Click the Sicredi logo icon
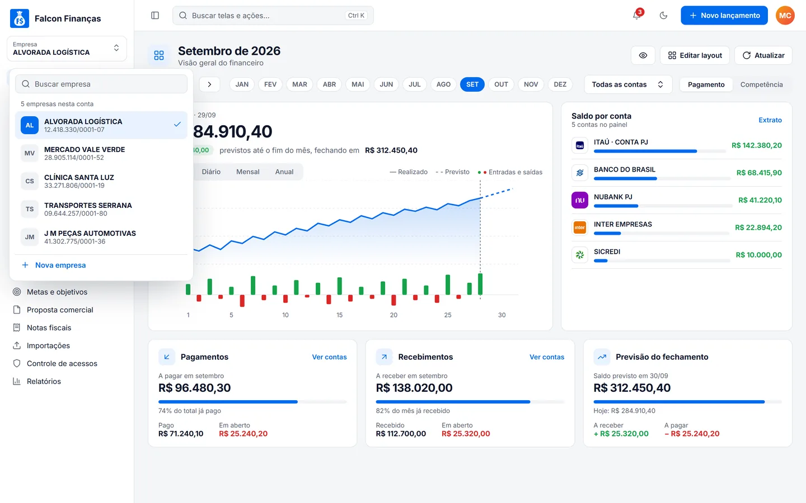 (x=580, y=255)
